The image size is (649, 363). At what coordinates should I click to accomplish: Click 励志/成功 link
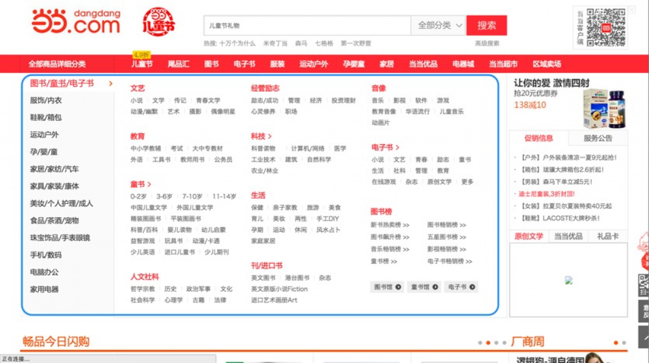click(265, 100)
